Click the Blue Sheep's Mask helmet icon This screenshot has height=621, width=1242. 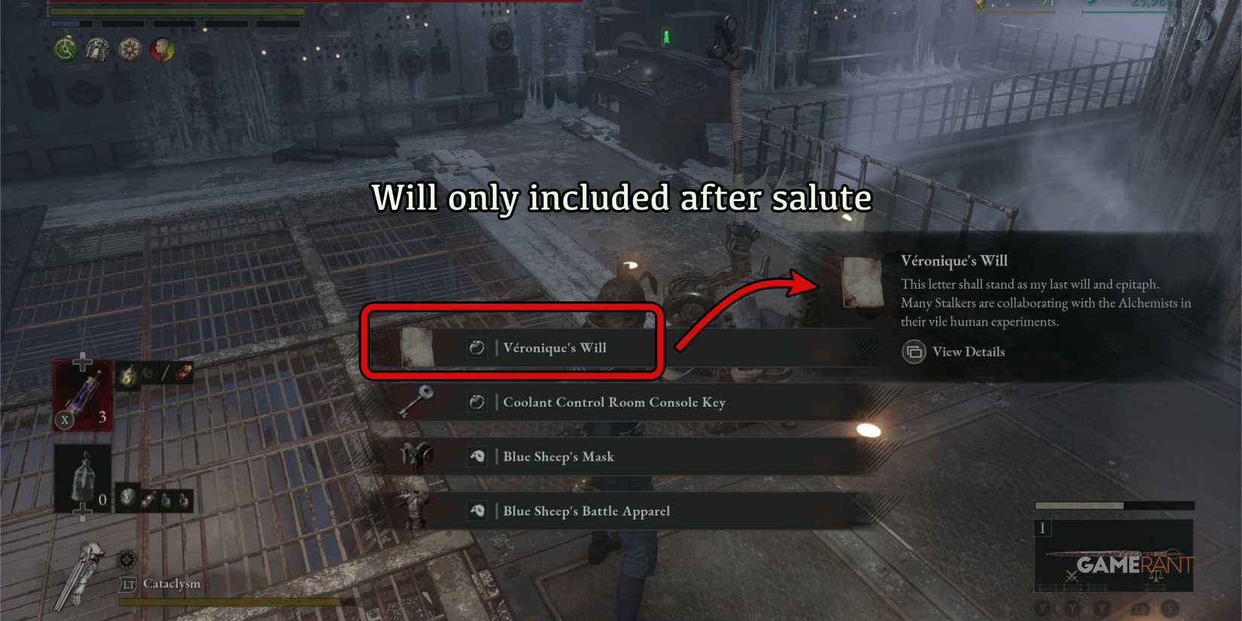416,456
